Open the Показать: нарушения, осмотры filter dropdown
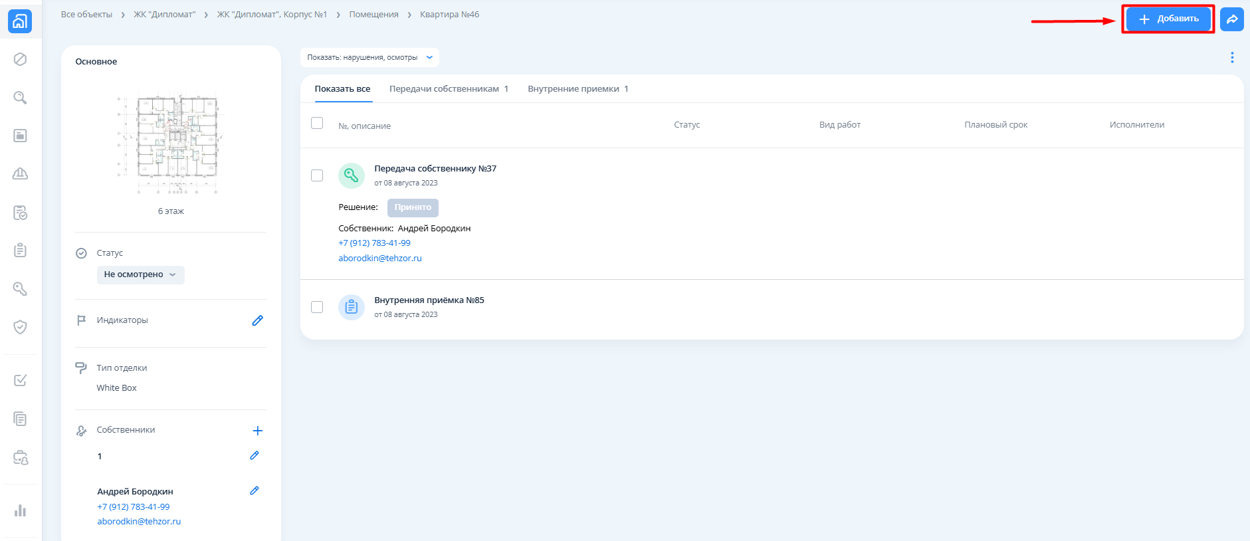Image resolution: width=1250 pixels, height=541 pixels. pyautogui.click(x=369, y=58)
